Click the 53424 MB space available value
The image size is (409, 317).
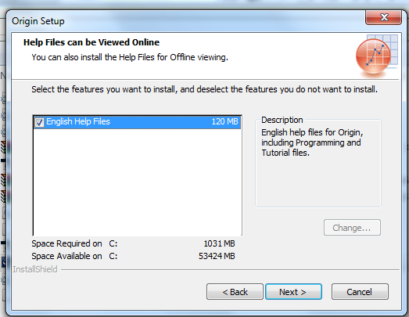(x=217, y=256)
